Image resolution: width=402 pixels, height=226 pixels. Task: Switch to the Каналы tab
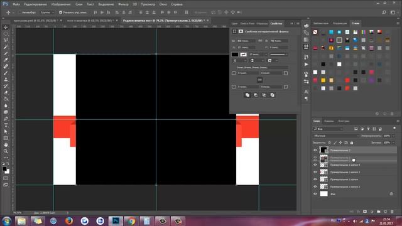pos(329,121)
